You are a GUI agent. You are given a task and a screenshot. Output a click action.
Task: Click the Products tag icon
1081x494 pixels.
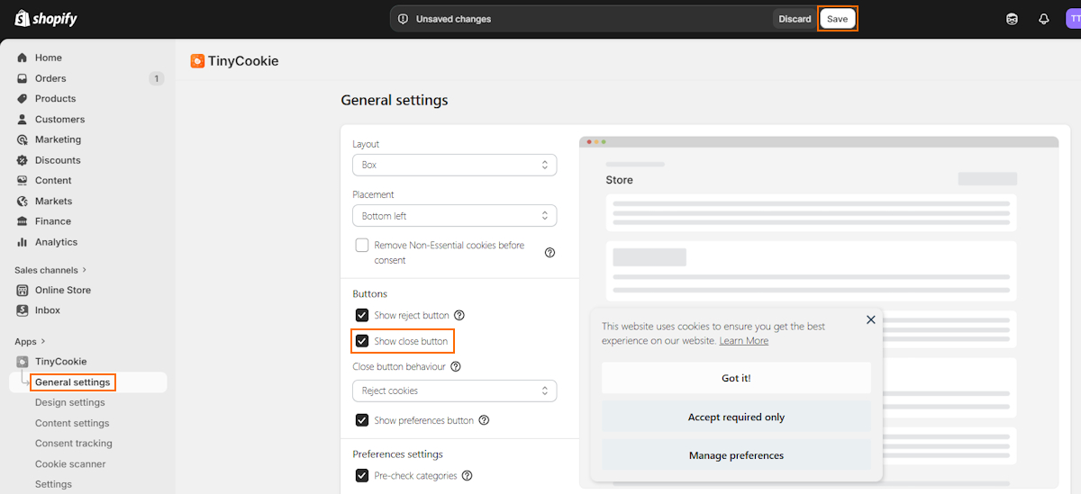[x=23, y=99]
